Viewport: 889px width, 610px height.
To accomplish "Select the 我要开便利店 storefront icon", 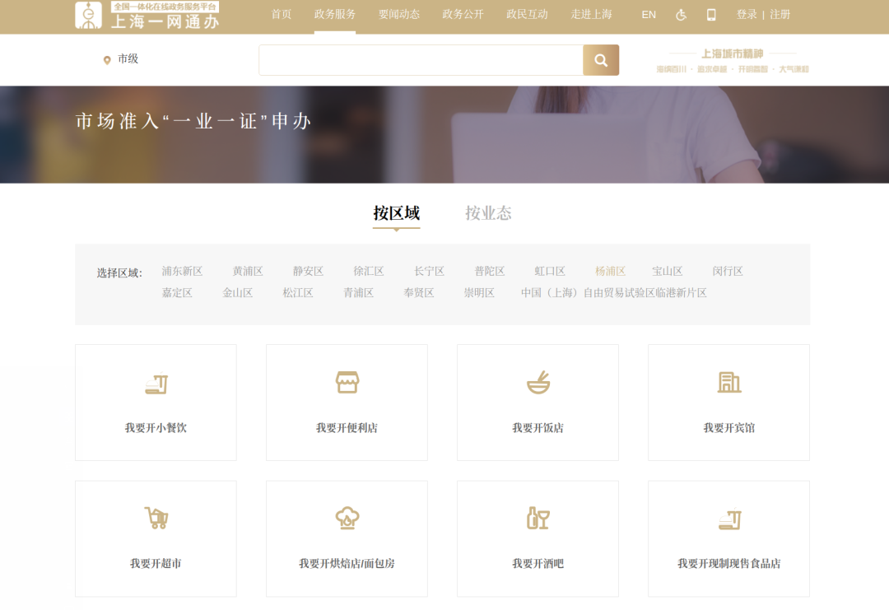I will [x=347, y=383].
